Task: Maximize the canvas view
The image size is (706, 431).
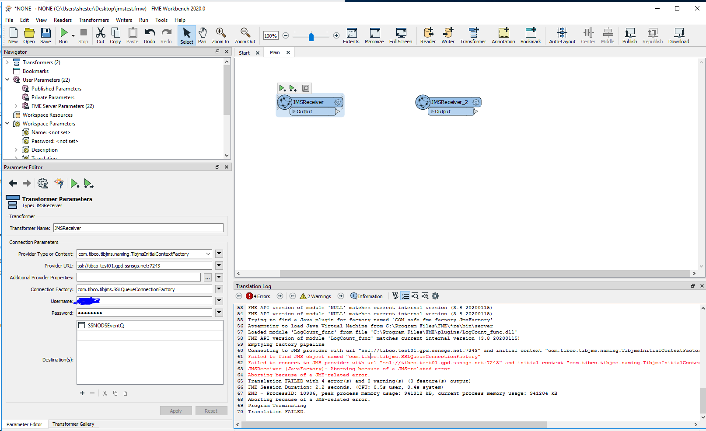Action: (x=374, y=35)
